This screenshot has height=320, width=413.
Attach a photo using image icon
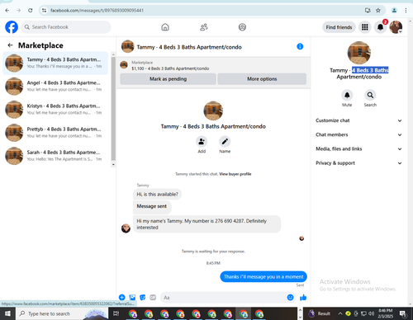pyautogui.click(x=132, y=297)
